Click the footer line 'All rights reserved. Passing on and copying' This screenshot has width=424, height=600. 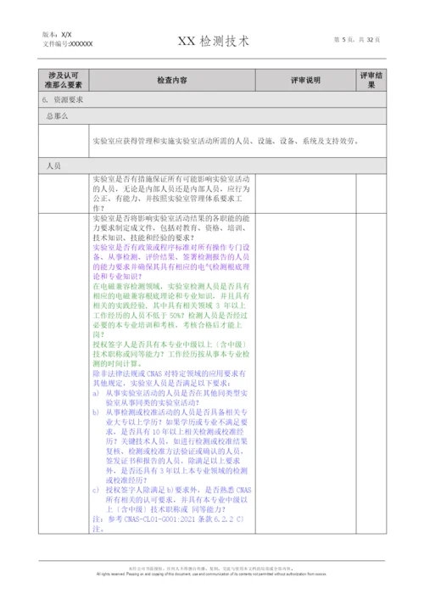tap(211, 574)
